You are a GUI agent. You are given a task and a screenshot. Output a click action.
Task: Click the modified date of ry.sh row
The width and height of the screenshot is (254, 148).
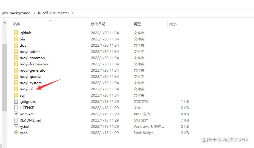coord(105,133)
